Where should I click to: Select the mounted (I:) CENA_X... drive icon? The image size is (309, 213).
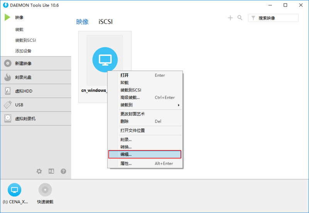[x=14, y=190]
